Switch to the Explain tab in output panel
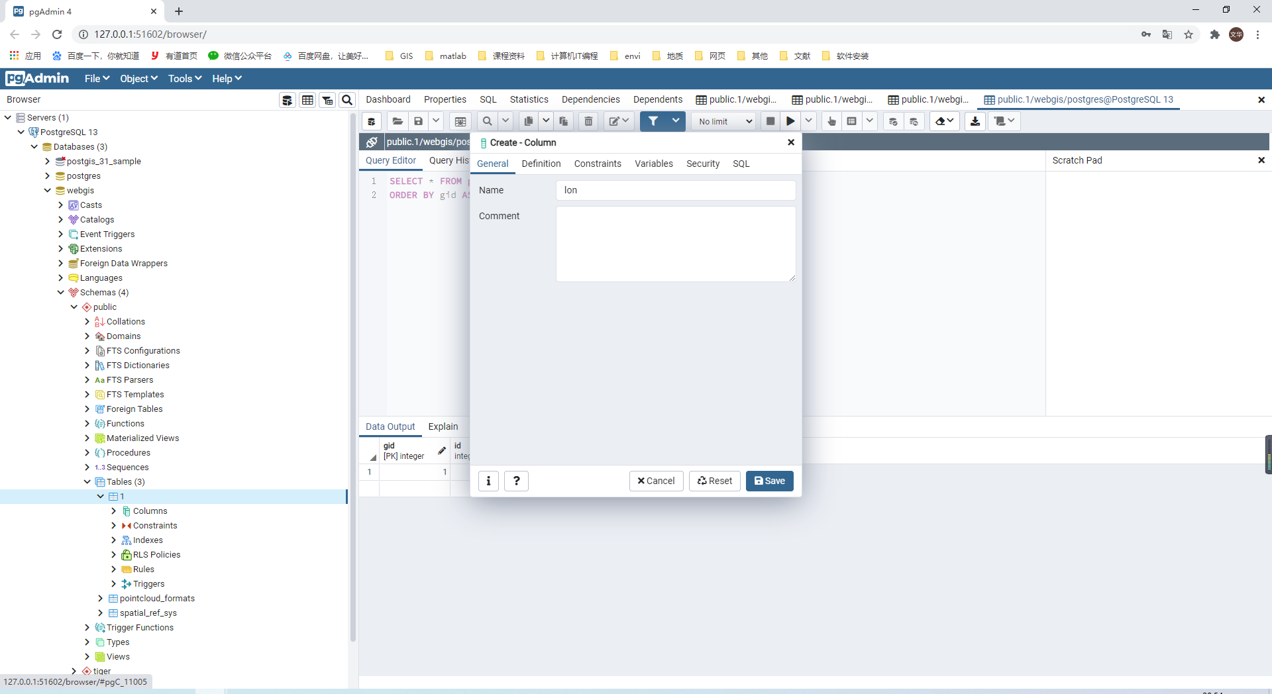 (x=443, y=426)
